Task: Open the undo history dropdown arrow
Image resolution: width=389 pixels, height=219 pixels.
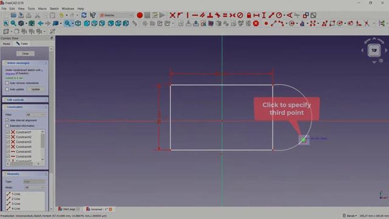Action: pos(66,15)
